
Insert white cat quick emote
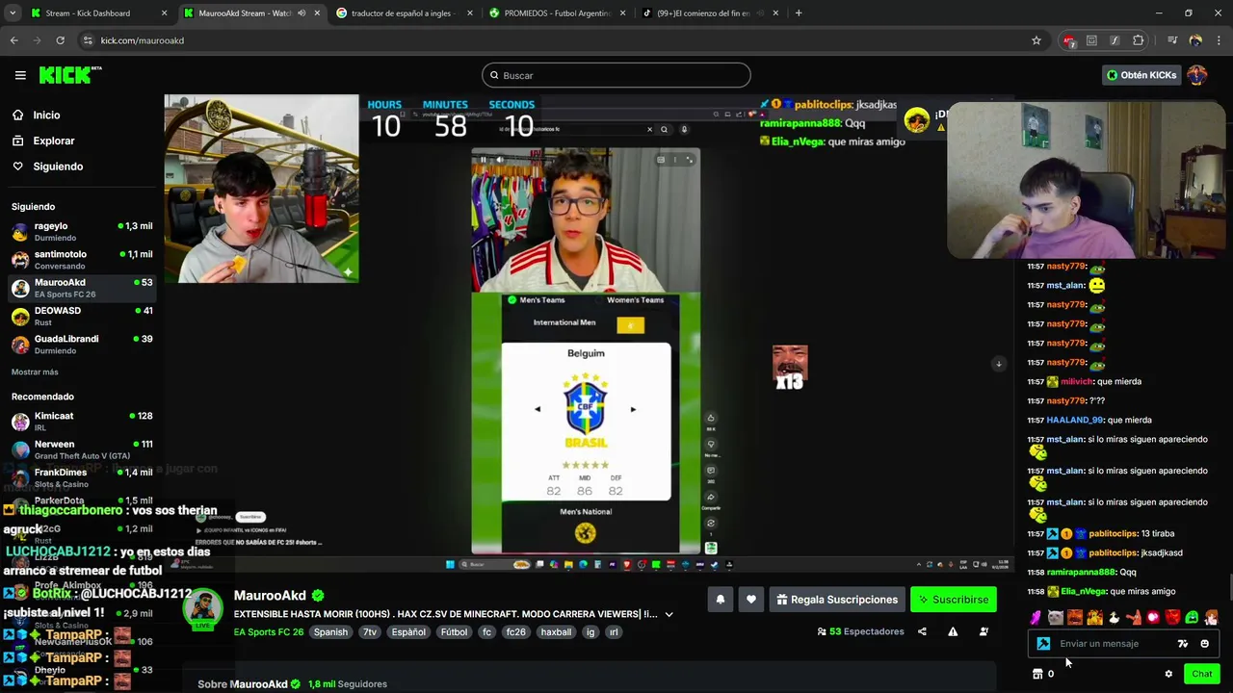point(1056,618)
